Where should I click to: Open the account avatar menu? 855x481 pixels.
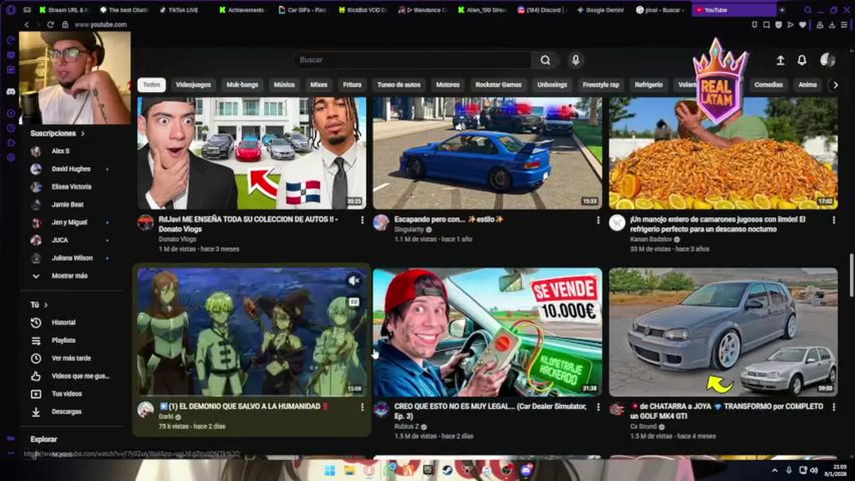click(x=828, y=60)
